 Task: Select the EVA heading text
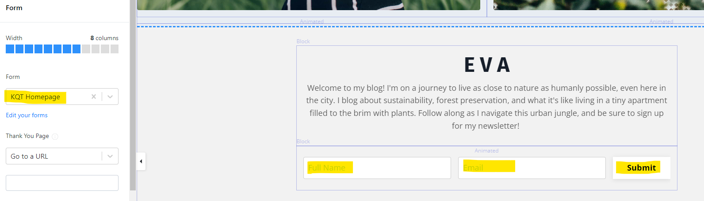coord(487,65)
